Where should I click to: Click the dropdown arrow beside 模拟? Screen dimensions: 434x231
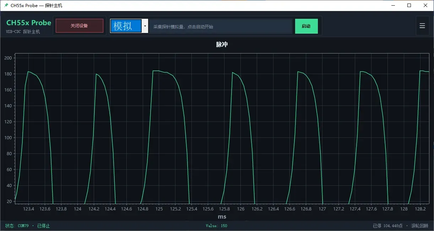[x=145, y=26]
